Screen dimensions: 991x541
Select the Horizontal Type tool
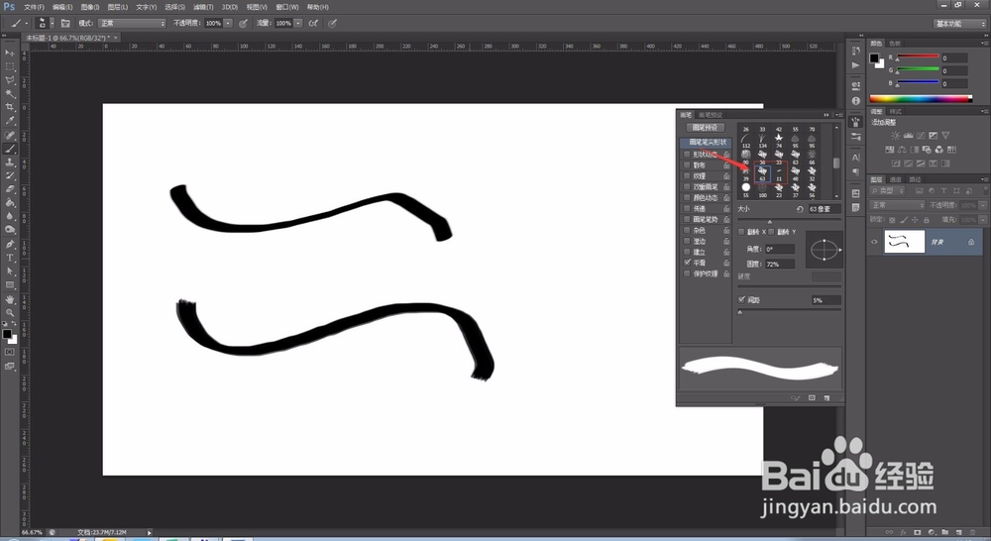(x=10, y=258)
